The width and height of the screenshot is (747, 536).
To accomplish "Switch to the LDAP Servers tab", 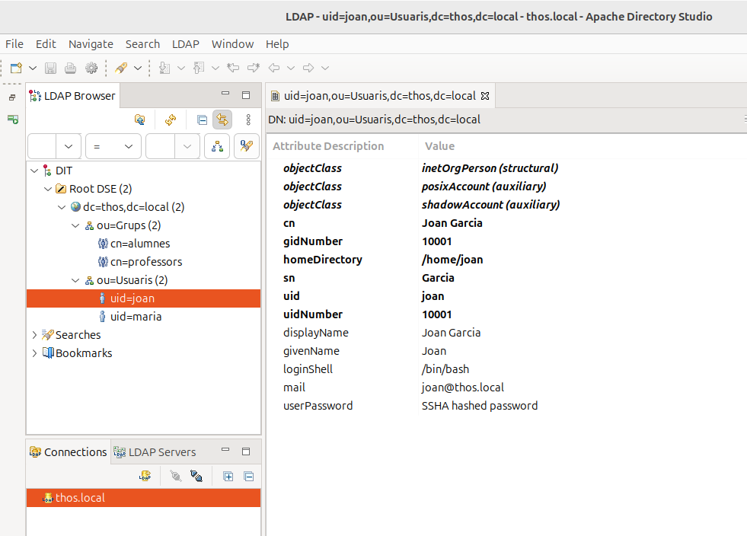I will pyautogui.click(x=155, y=452).
